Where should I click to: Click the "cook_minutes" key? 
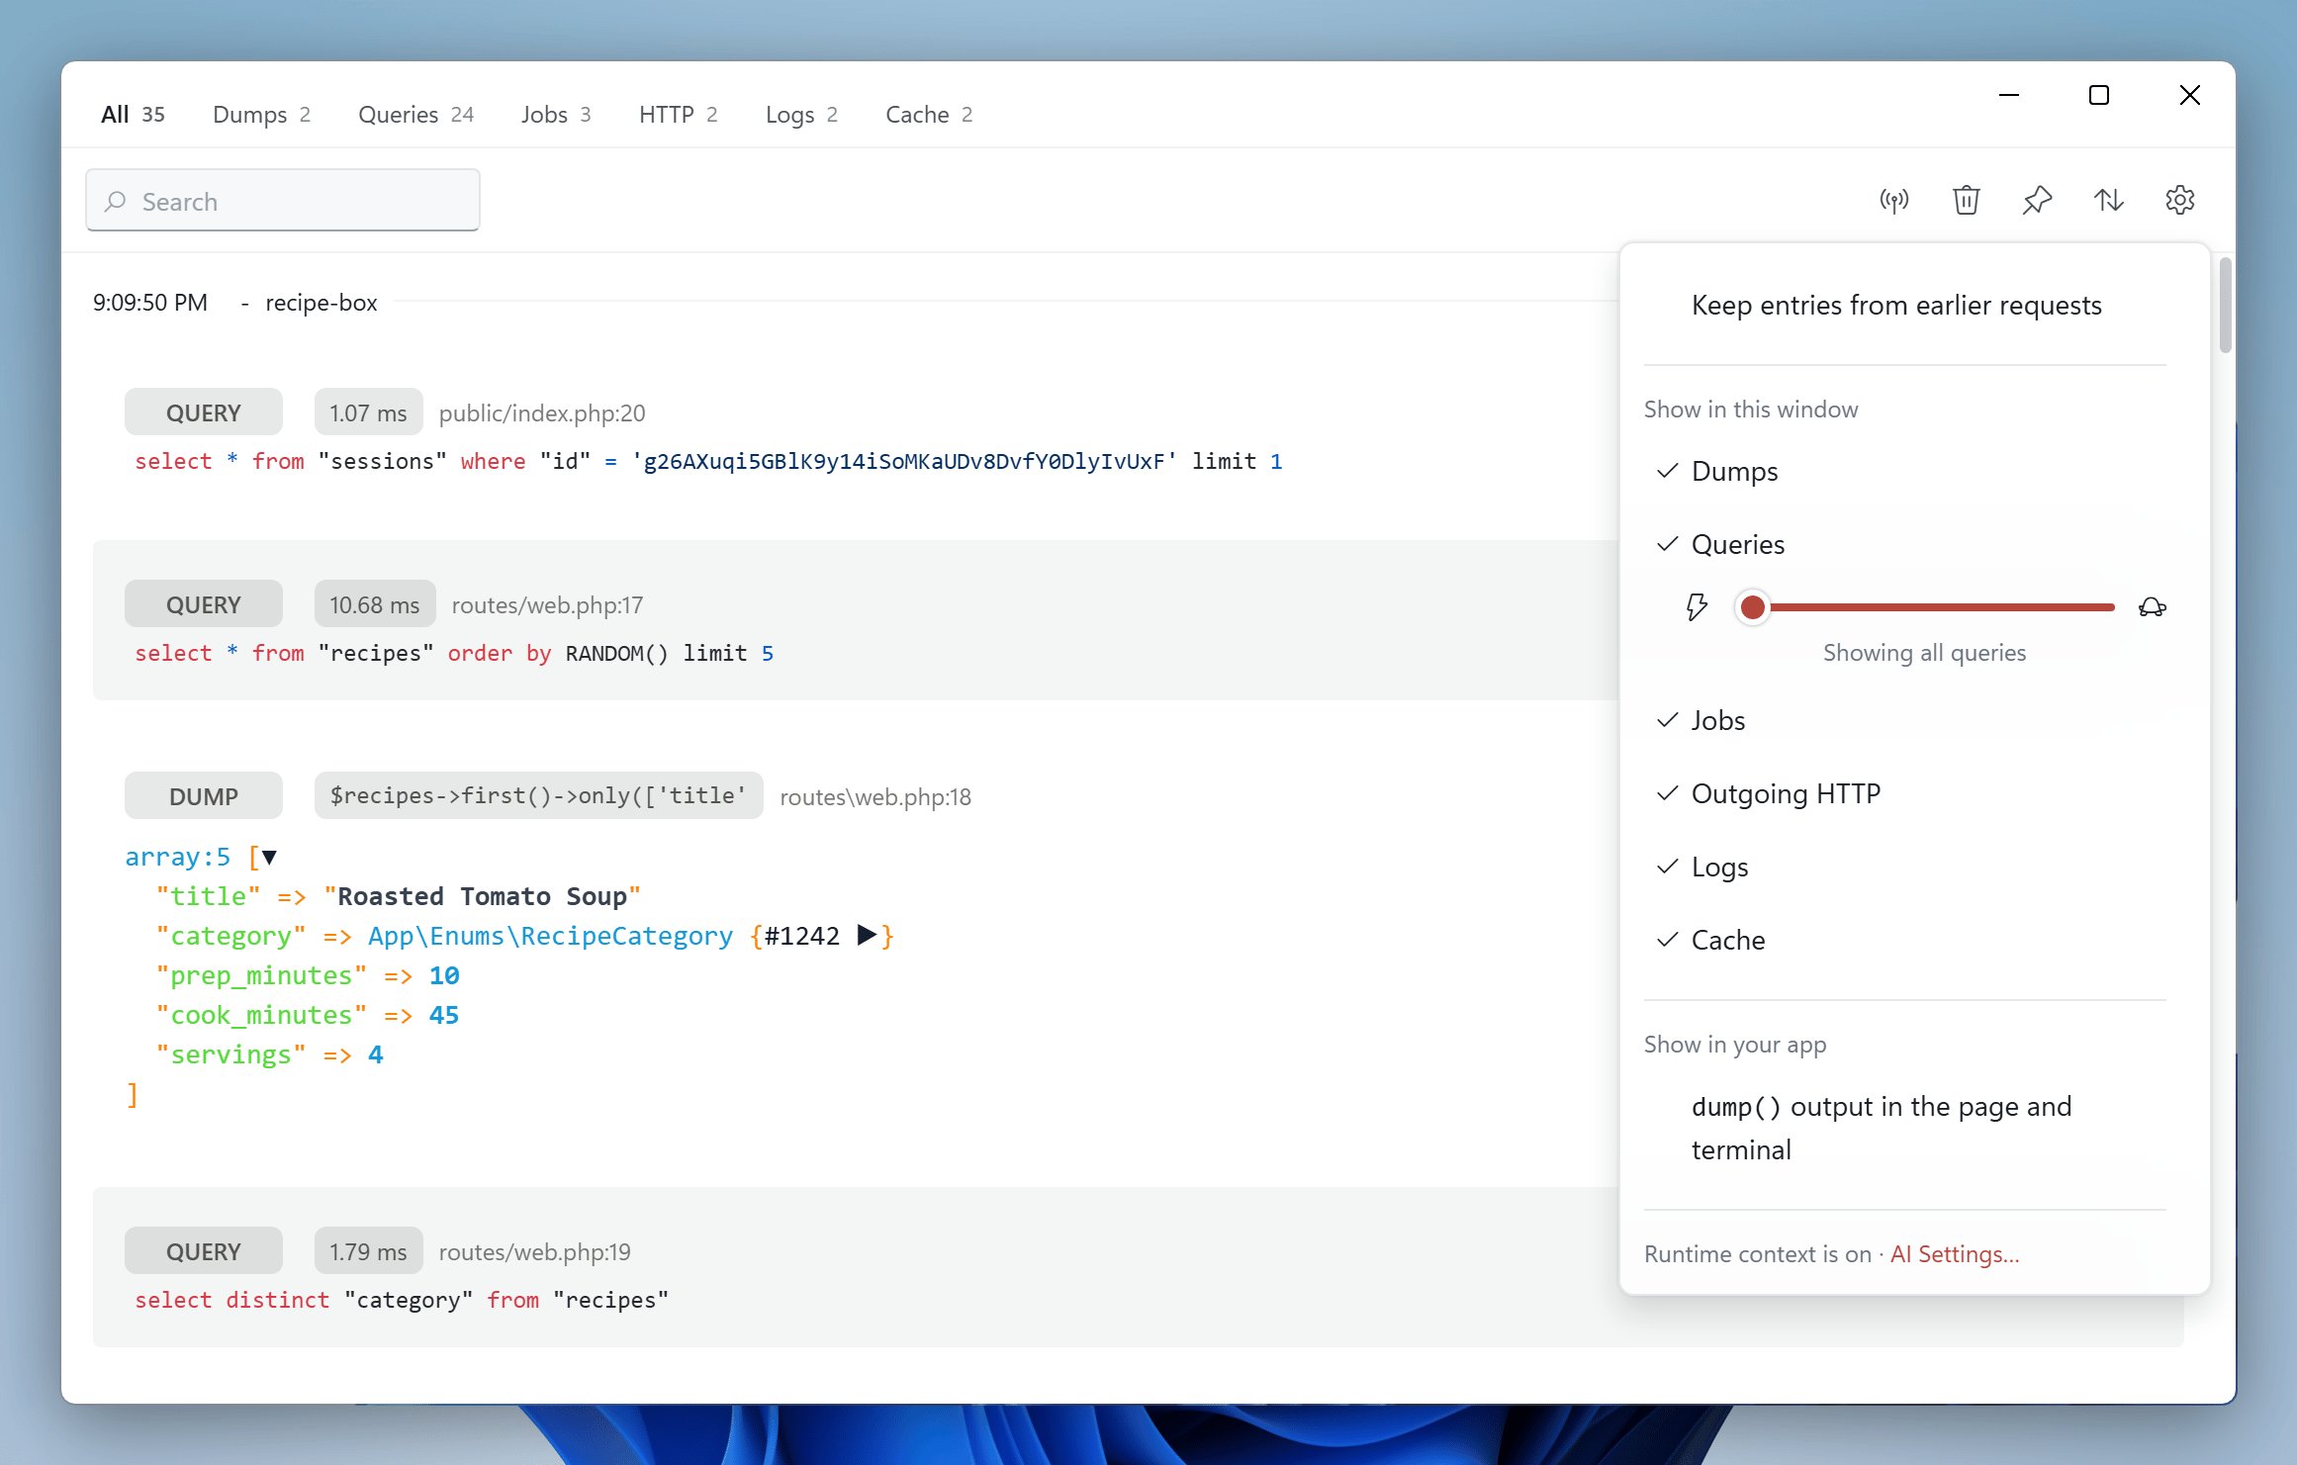(261, 1016)
